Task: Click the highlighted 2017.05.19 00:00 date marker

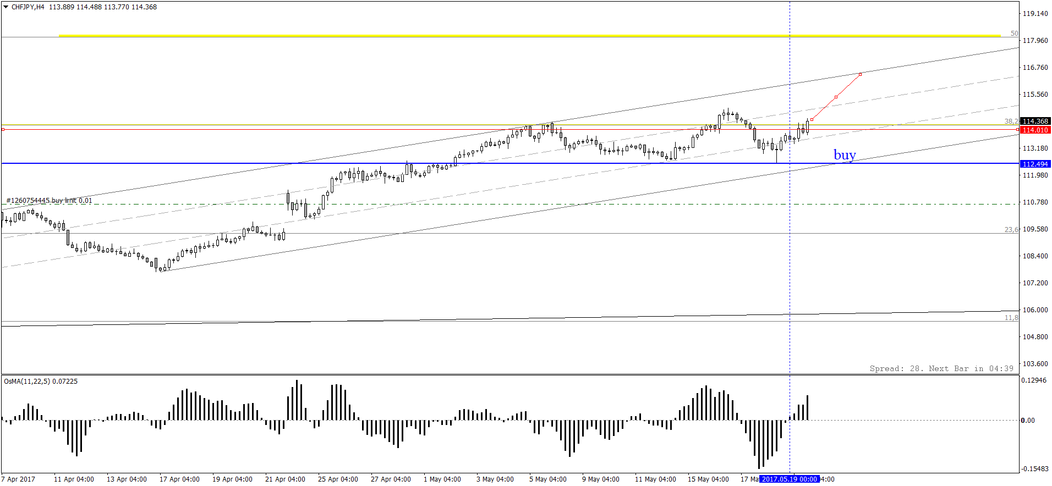Action: click(x=790, y=479)
